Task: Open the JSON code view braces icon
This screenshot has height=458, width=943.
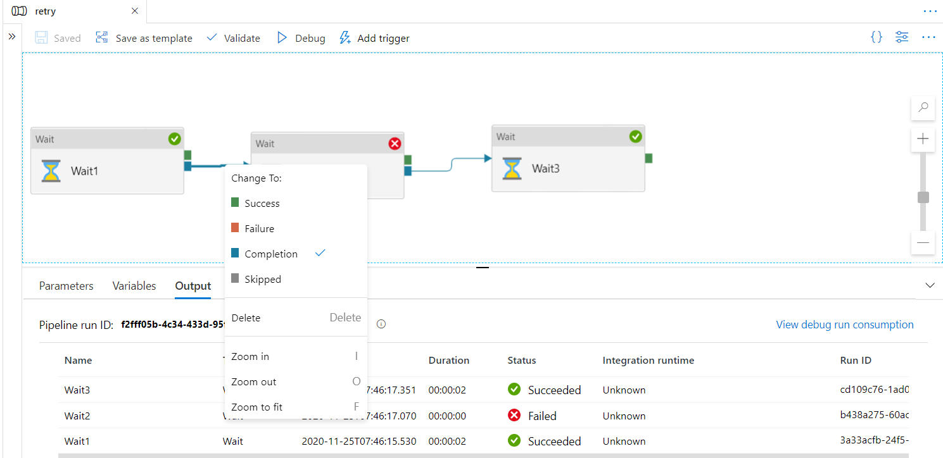Action: click(x=877, y=37)
